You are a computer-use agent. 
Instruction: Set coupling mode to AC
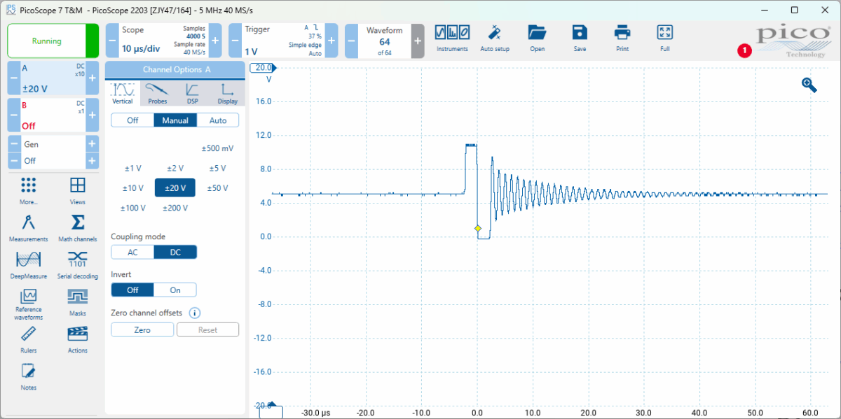tap(132, 253)
